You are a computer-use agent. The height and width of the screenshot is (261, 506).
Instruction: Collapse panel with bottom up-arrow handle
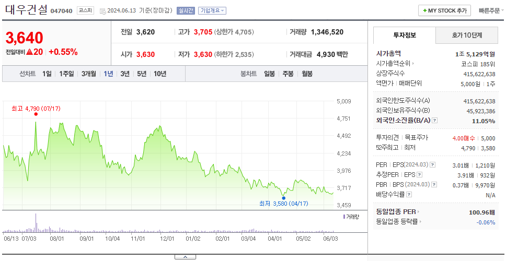(185, 257)
